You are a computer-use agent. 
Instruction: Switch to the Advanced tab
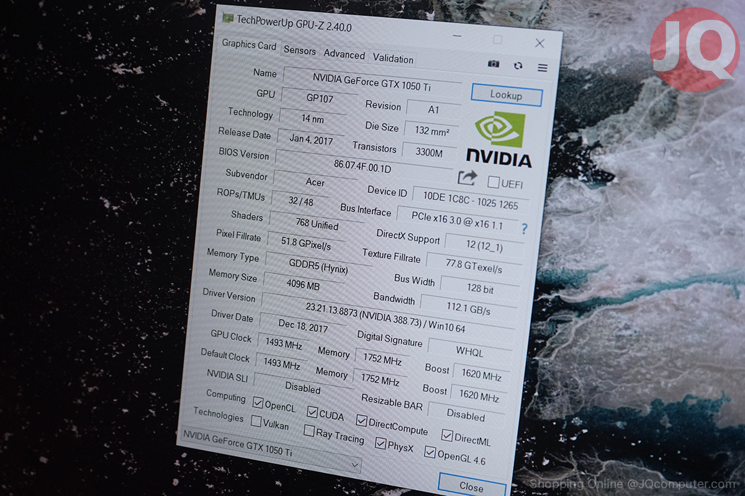344,55
